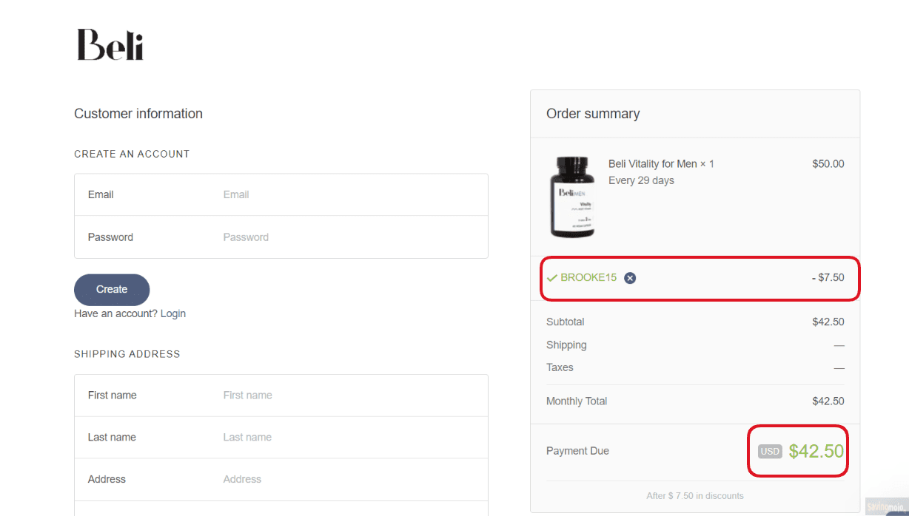Screen dimensions: 909x516
Task: Click the 'Have an account?' text
Action: 115,313
